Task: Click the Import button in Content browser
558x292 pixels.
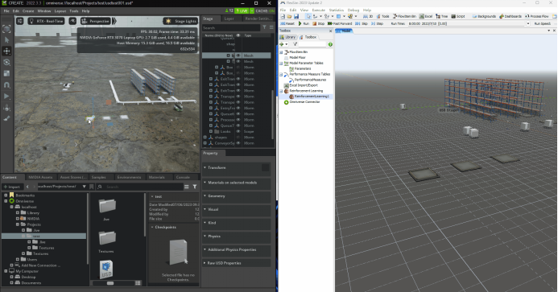Action: click(x=12, y=187)
